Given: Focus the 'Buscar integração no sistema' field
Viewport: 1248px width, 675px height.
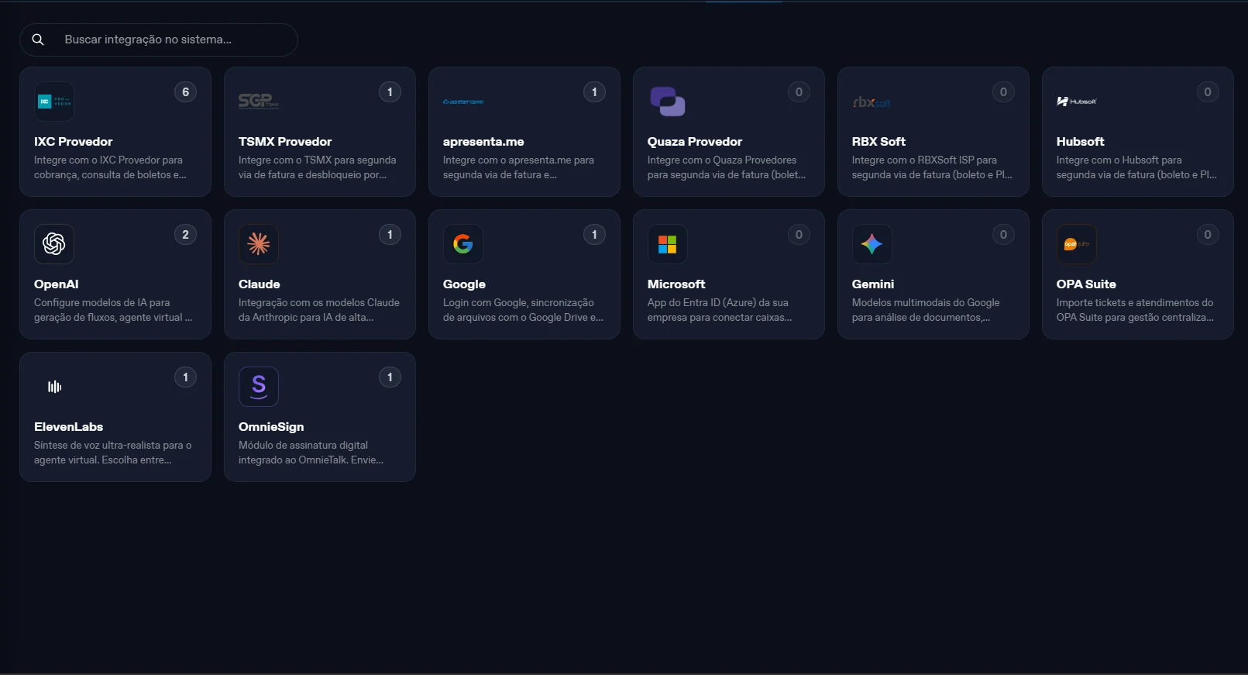Looking at the screenshot, I should pyautogui.click(x=159, y=40).
